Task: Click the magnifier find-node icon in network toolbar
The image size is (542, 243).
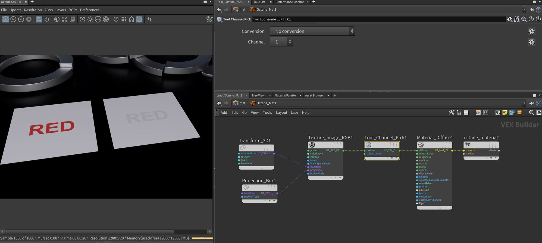Action: pyautogui.click(x=531, y=113)
